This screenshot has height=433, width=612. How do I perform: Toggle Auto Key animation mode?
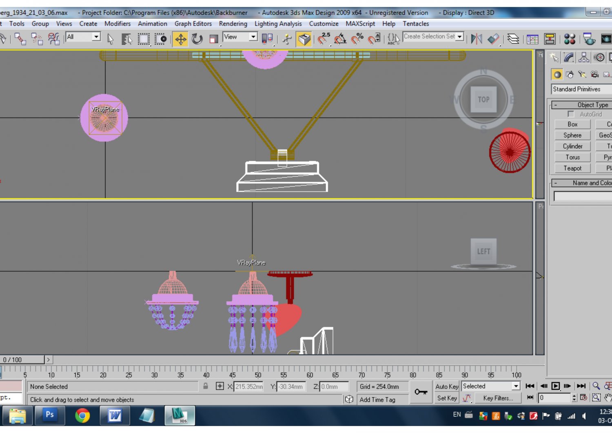(x=446, y=386)
